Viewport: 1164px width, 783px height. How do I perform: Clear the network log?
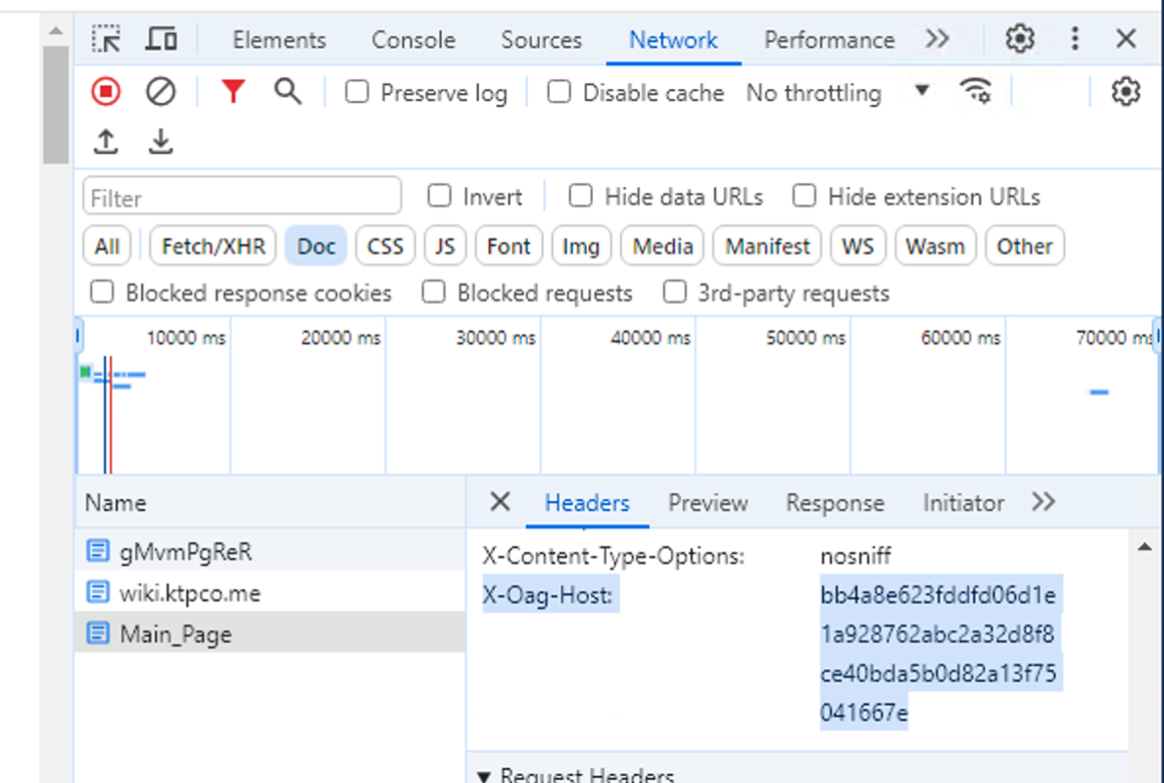161,92
